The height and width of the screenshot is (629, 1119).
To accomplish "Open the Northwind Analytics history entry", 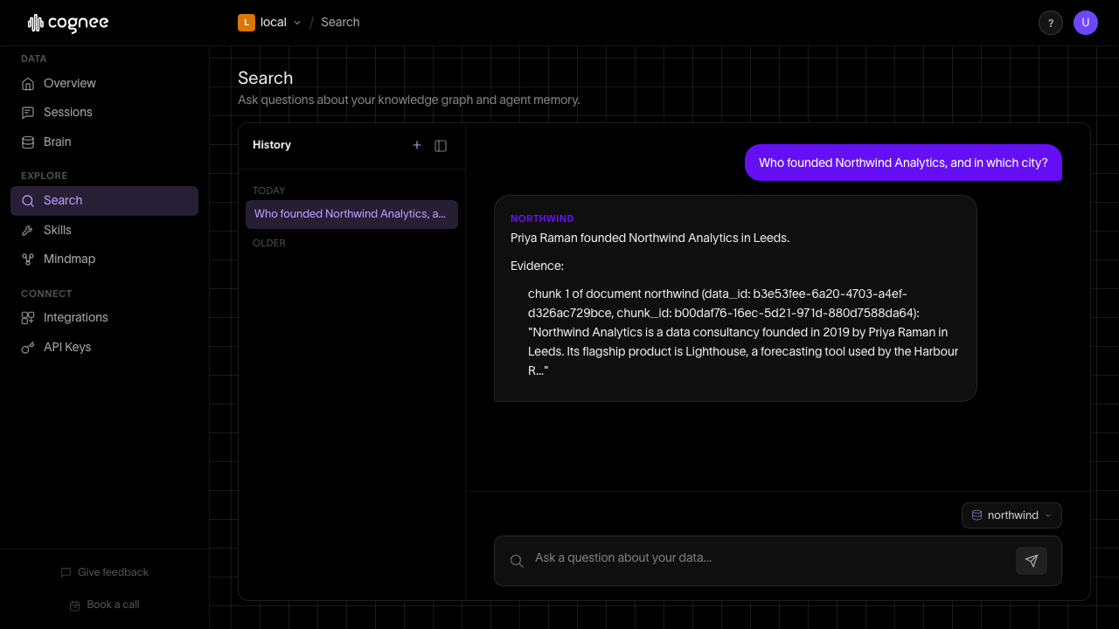I will click(351, 214).
